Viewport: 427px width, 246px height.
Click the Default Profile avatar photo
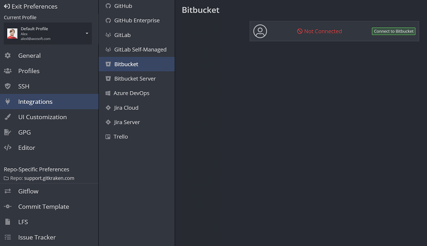tap(12, 33)
